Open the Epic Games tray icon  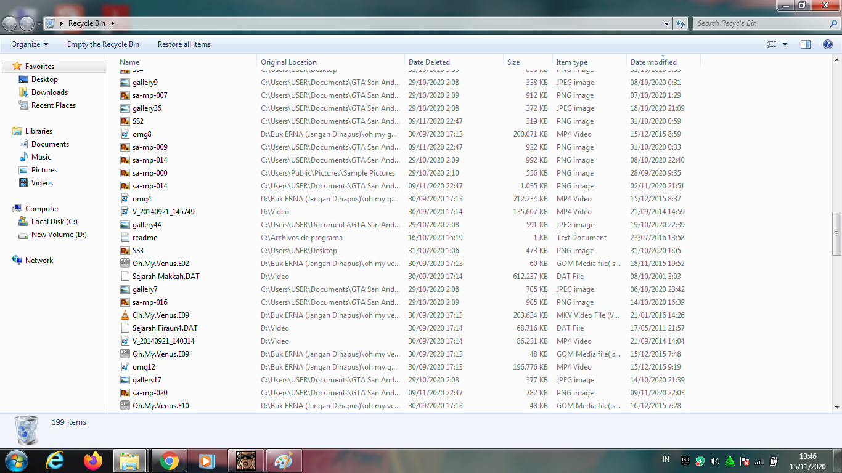pyautogui.click(x=685, y=461)
